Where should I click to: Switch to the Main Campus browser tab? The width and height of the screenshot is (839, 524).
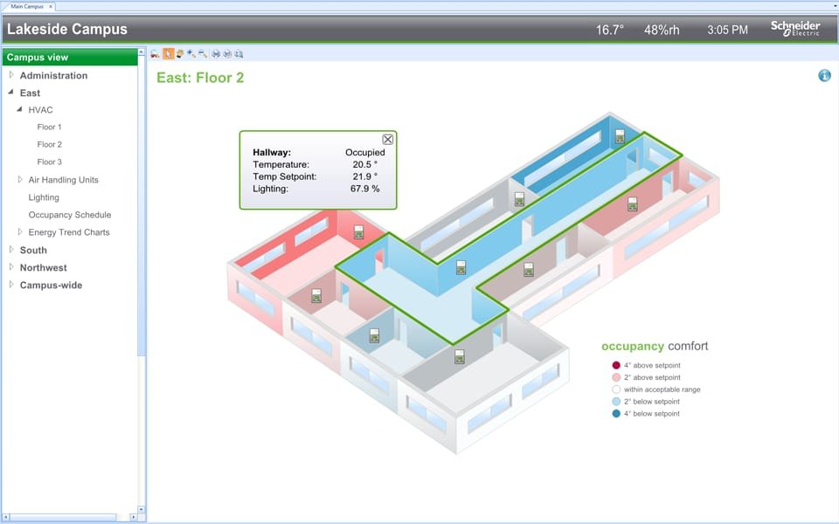(26, 4)
